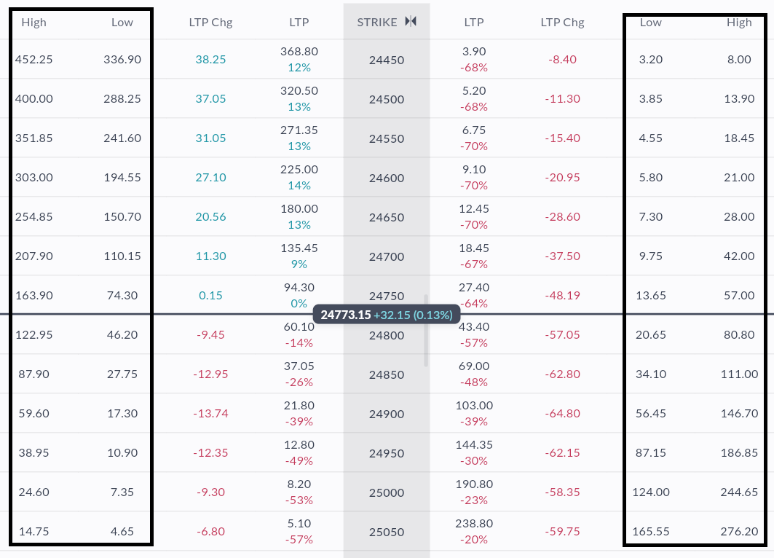Select the 25000 strike cell
Viewport: 774px width, 558px height.
pyautogui.click(x=387, y=492)
